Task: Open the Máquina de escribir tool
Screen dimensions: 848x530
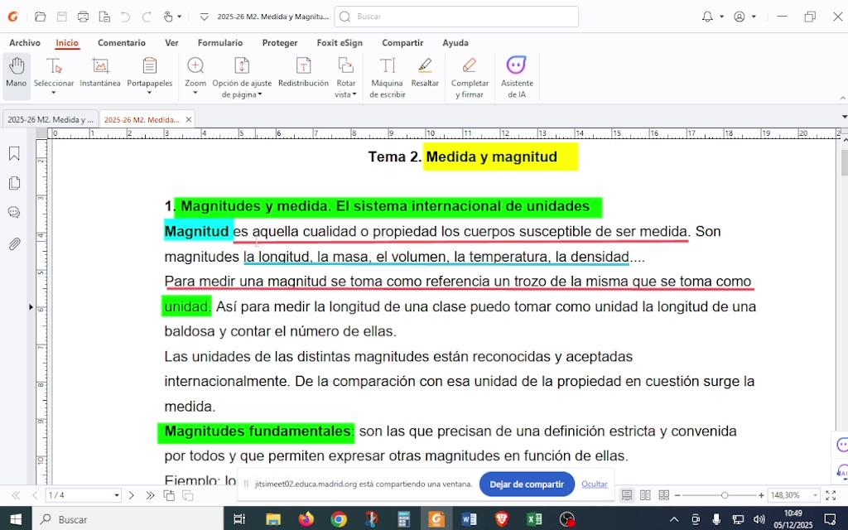Action: [x=387, y=73]
